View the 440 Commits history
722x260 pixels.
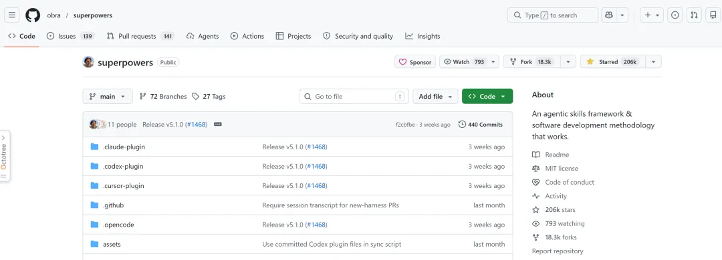click(x=481, y=125)
